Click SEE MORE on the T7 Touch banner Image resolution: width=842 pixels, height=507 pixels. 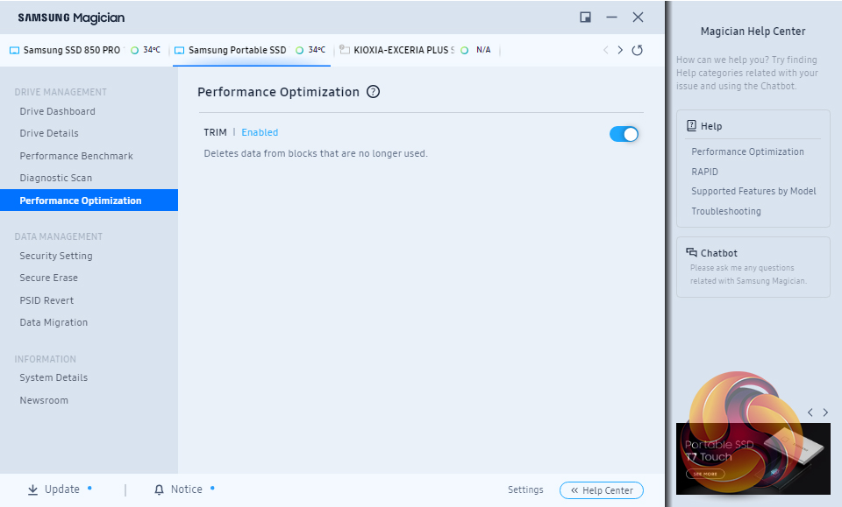click(705, 474)
